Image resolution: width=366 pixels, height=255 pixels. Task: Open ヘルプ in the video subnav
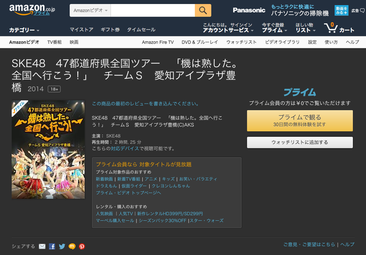click(x=352, y=42)
